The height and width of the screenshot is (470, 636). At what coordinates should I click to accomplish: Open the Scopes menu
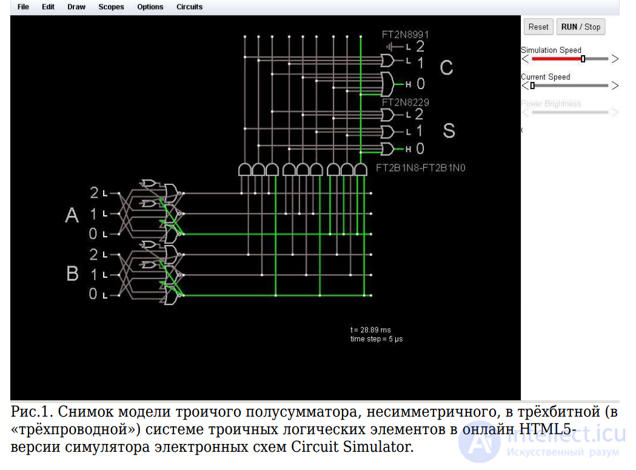pos(111,7)
